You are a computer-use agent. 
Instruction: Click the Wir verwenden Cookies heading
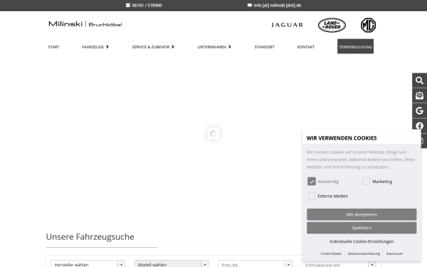tap(342, 138)
